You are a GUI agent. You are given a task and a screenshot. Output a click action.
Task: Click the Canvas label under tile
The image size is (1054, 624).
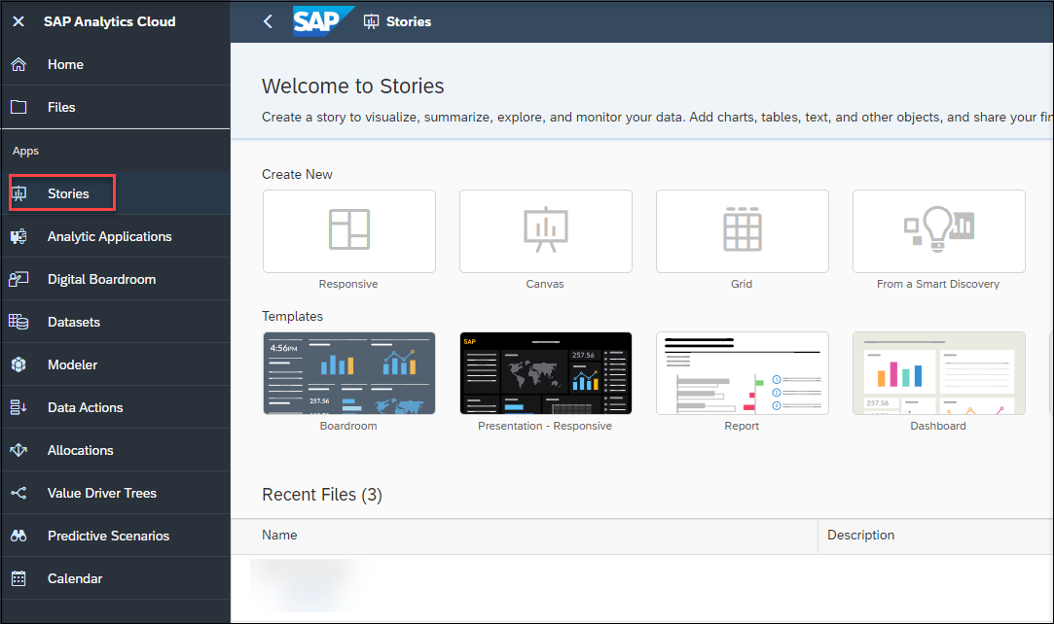pos(545,284)
